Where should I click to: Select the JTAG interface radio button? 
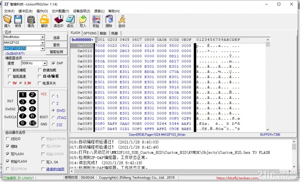(53, 118)
